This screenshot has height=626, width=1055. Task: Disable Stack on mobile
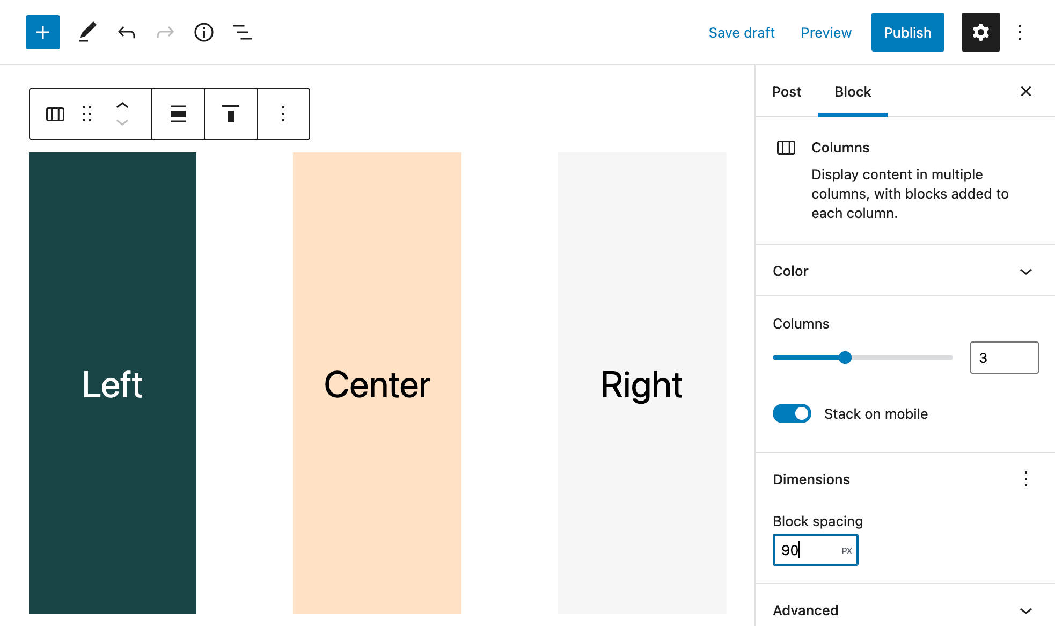(792, 413)
